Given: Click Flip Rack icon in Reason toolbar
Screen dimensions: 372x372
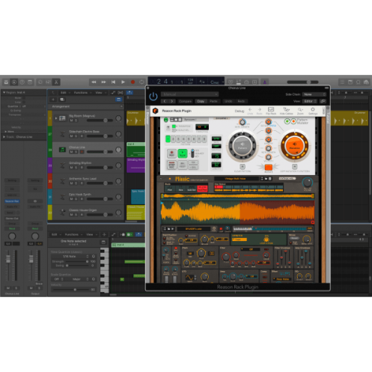Looking at the screenshot, I should (x=271, y=111).
